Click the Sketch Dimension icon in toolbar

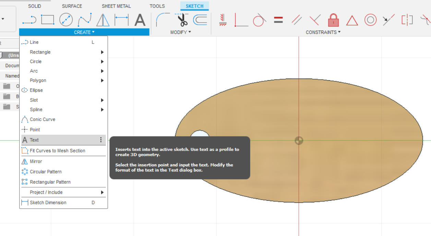click(x=121, y=20)
